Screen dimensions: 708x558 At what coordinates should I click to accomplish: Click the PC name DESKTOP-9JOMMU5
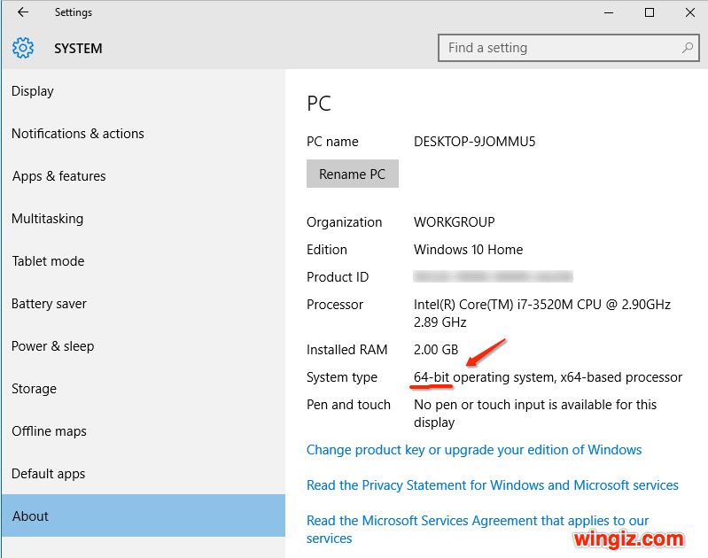(475, 142)
